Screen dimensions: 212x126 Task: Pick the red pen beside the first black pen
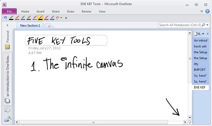(x=17, y=18)
